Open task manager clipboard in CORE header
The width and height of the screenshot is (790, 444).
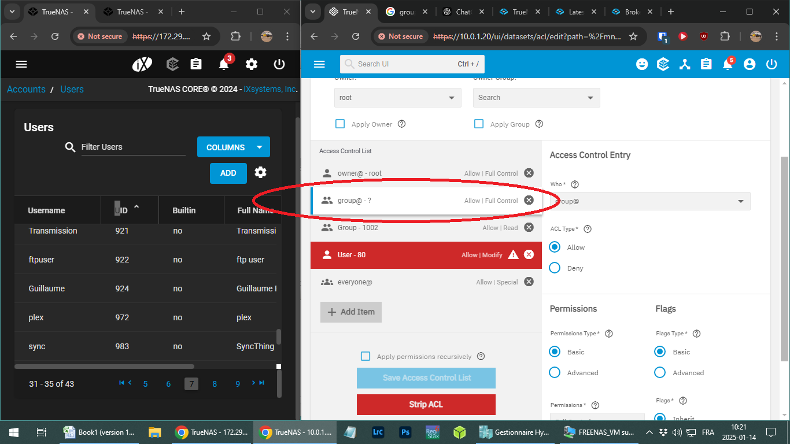tap(197, 64)
